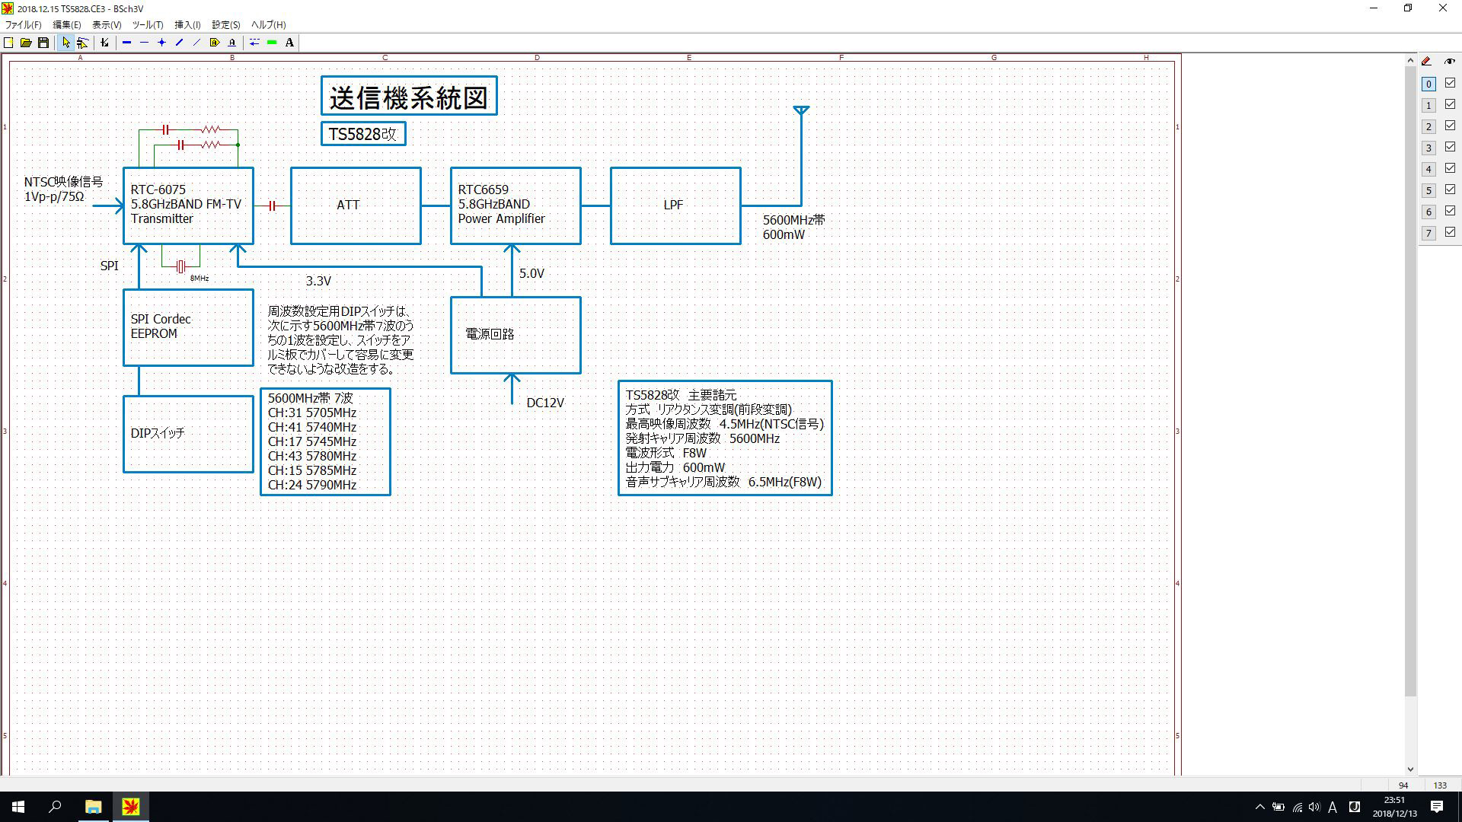Toggle visibility of layer 0

[x=1450, y=83]
